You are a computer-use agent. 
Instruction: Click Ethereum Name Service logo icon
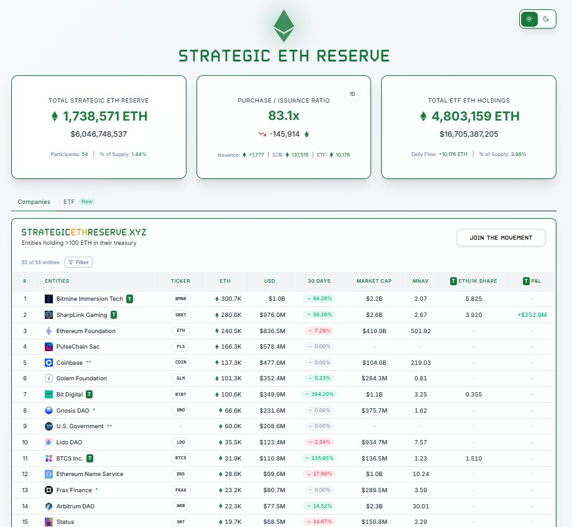point(48,474)
